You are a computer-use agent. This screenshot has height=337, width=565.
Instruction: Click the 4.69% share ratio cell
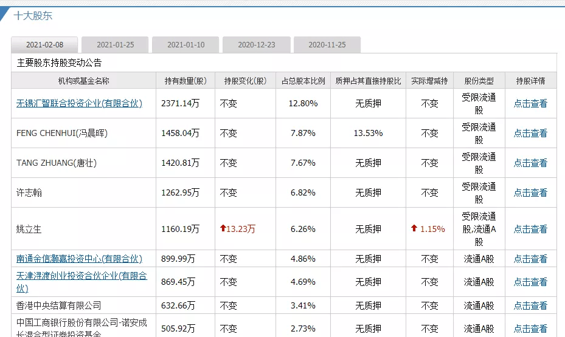coord(303,282)
